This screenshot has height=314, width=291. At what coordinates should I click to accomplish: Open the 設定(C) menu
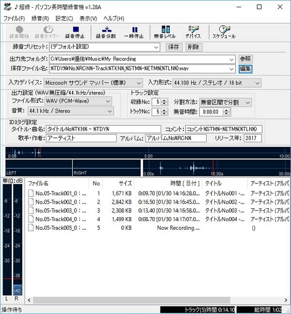tap(64, 18)
